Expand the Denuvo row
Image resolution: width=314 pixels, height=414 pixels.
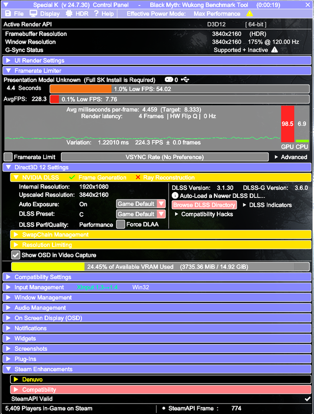click(x=161, y=380)
